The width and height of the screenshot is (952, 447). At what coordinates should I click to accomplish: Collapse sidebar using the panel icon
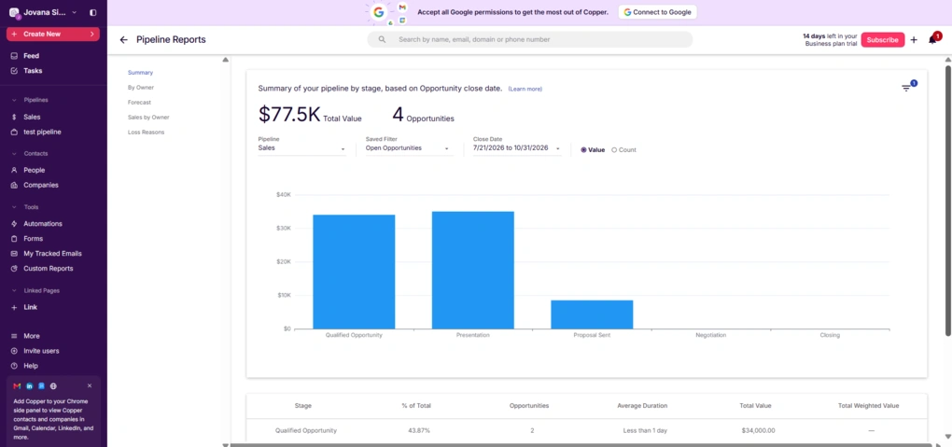(x=92, y=12)
